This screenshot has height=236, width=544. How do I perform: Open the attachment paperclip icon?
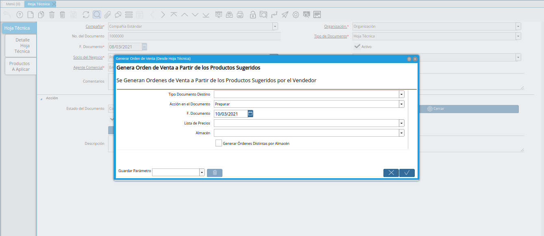point(107,15)
